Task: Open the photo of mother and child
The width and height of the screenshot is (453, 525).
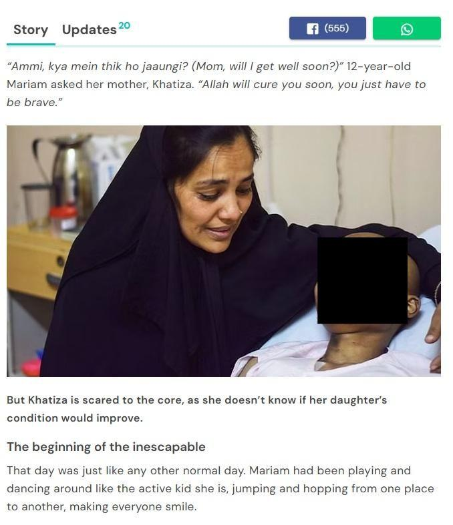Action: tap(224, 251)
